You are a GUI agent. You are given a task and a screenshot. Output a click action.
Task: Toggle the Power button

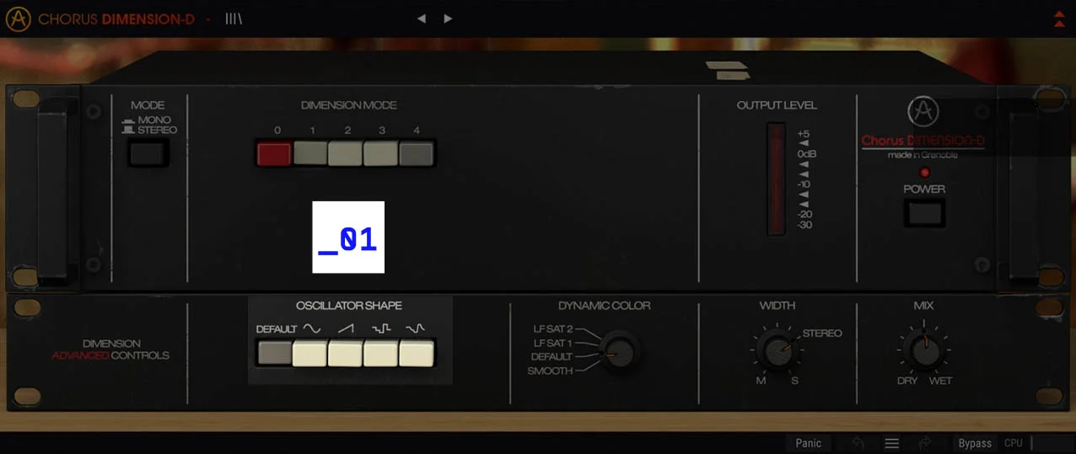pos(924,212)
